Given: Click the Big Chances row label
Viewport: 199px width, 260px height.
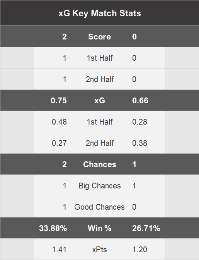Looking at the screenshot, I should coord(100,186).
